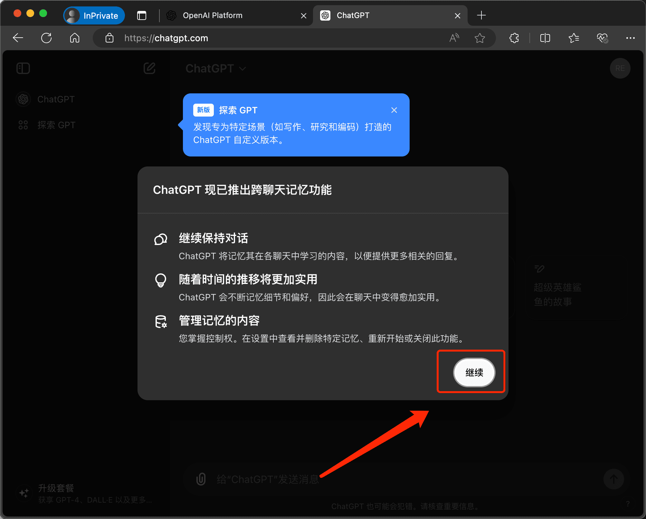This screenshot has width=646, height=519.
Task: Click the 继续 button in the dialog
Action: point(474,373)
